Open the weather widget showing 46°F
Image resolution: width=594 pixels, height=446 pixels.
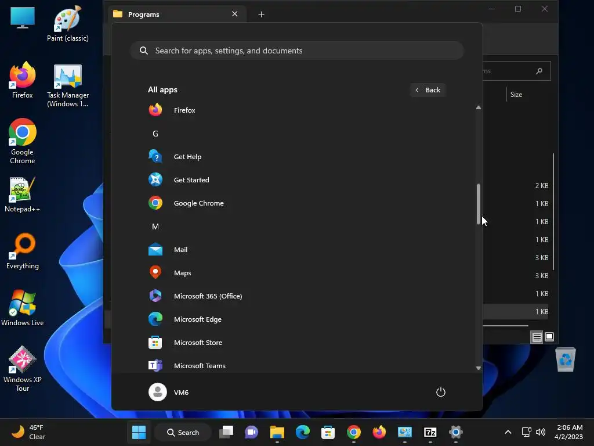click(28, 432)
